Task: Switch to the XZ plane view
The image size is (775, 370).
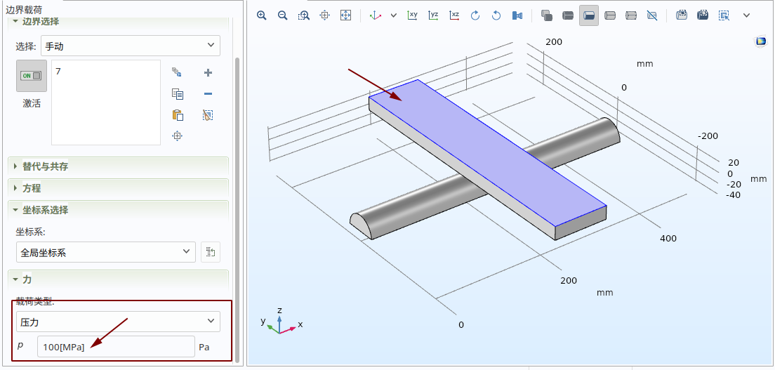Action: click(x=454, y=15)
